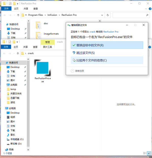This screenshot has height=158, width=152.
Task: Click sidebar scrollbar up arrow in crack window
Action: pyautogui.click(x=28, y=59)
